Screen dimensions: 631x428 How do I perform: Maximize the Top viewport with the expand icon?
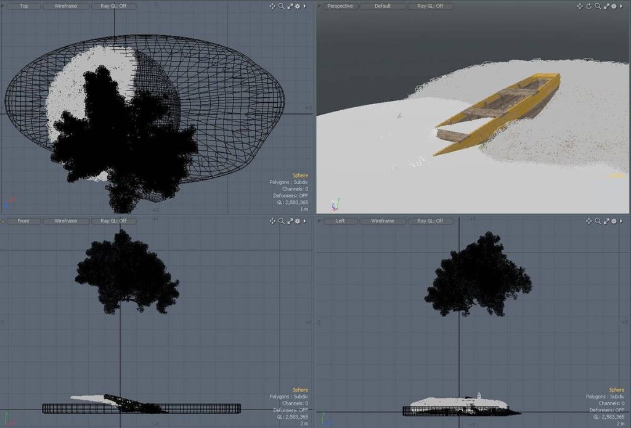(x=290, y=6)
